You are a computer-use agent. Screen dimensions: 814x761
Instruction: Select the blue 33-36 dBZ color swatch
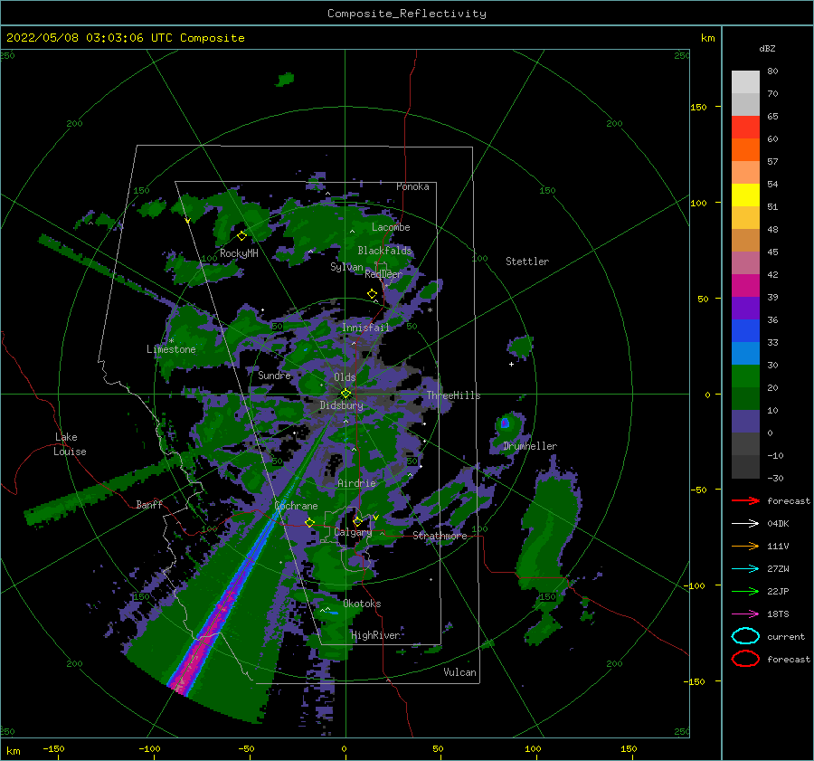pyautogui.click(x=745, y=331)
